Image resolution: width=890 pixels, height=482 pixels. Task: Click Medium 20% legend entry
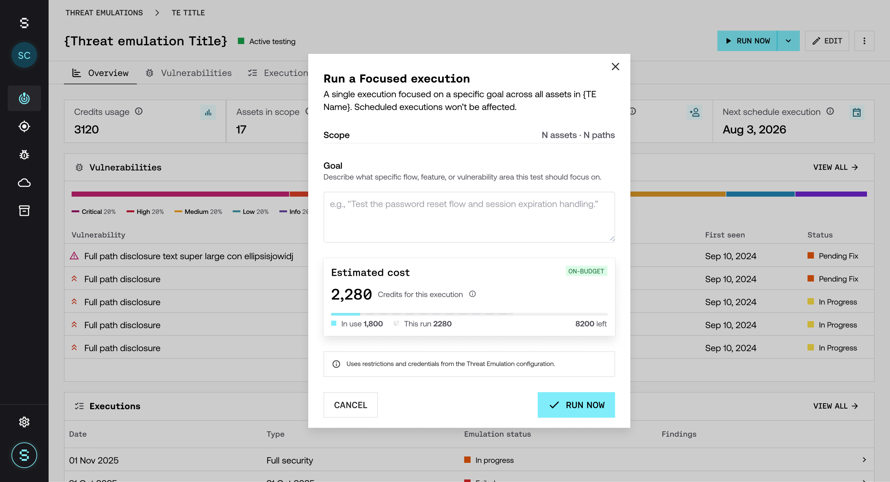(x=198, y=212)
